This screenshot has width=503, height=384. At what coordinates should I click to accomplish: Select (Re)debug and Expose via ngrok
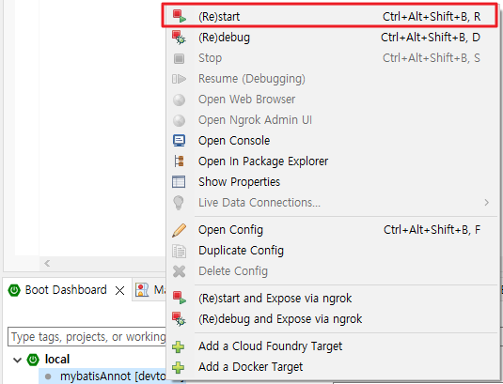[333, 319]
